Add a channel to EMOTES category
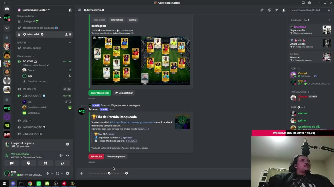This screenshot has height=187, width=334. [x=70, y=43]
